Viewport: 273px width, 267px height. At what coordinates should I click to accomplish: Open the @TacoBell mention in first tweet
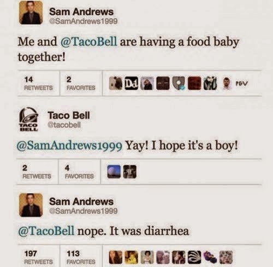tap(88, 42)
